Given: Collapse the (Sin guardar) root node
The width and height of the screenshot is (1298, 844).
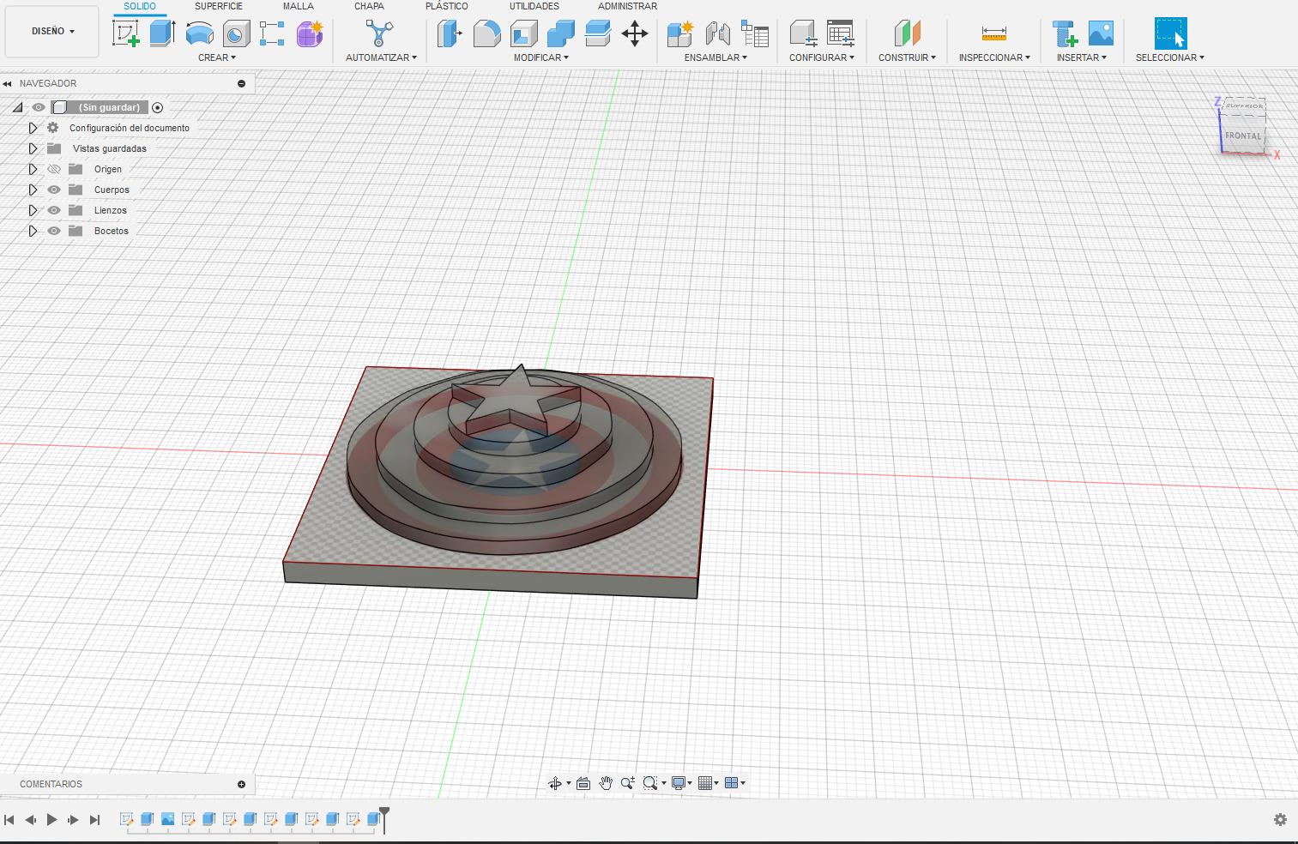Looking at the screenshot, I should 17,107.
